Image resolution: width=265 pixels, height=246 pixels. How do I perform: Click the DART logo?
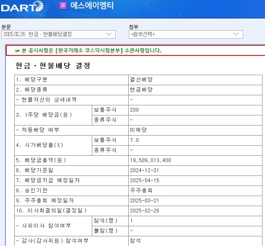tap(22, 6)
